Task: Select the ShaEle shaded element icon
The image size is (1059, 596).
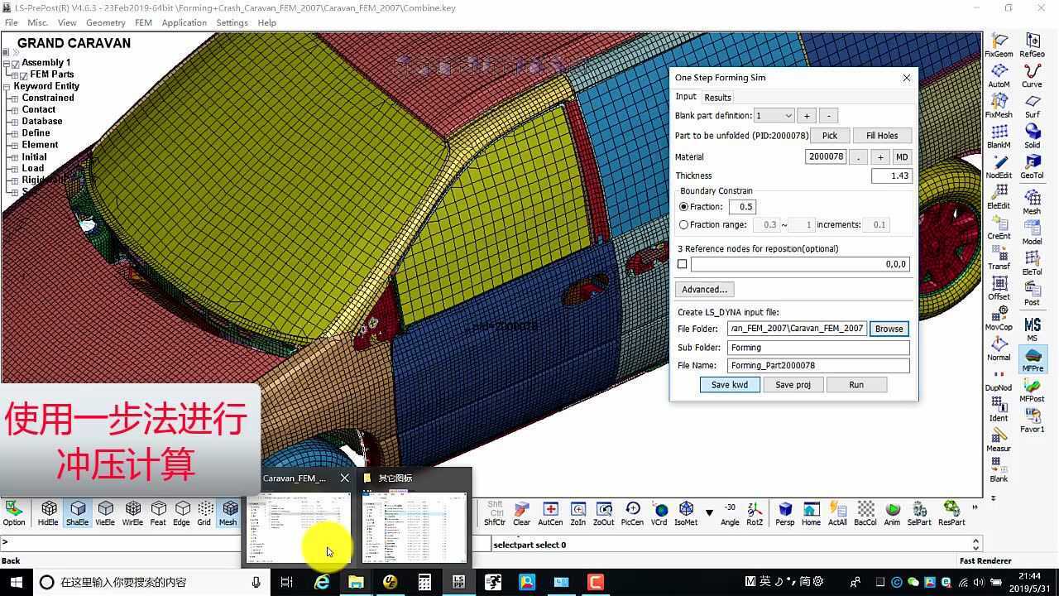Action: click(x=77, y=512)
